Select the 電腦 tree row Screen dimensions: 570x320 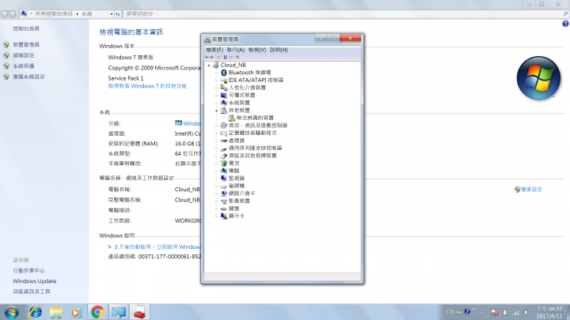230,171
